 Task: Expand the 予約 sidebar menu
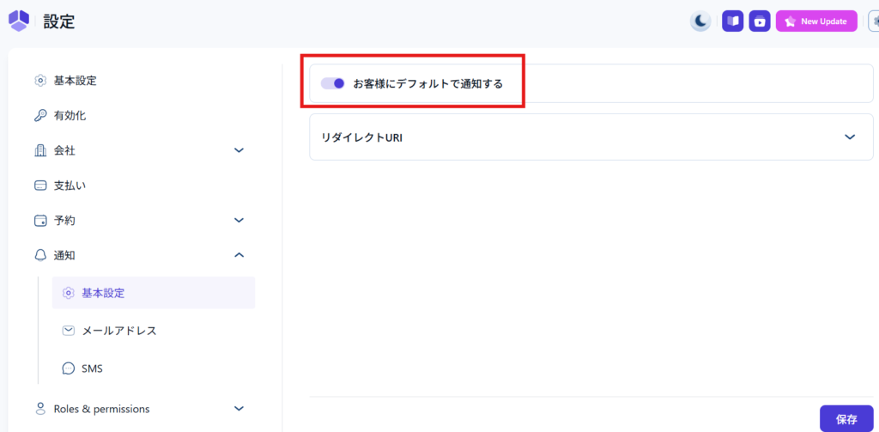(x=239, y=220)
